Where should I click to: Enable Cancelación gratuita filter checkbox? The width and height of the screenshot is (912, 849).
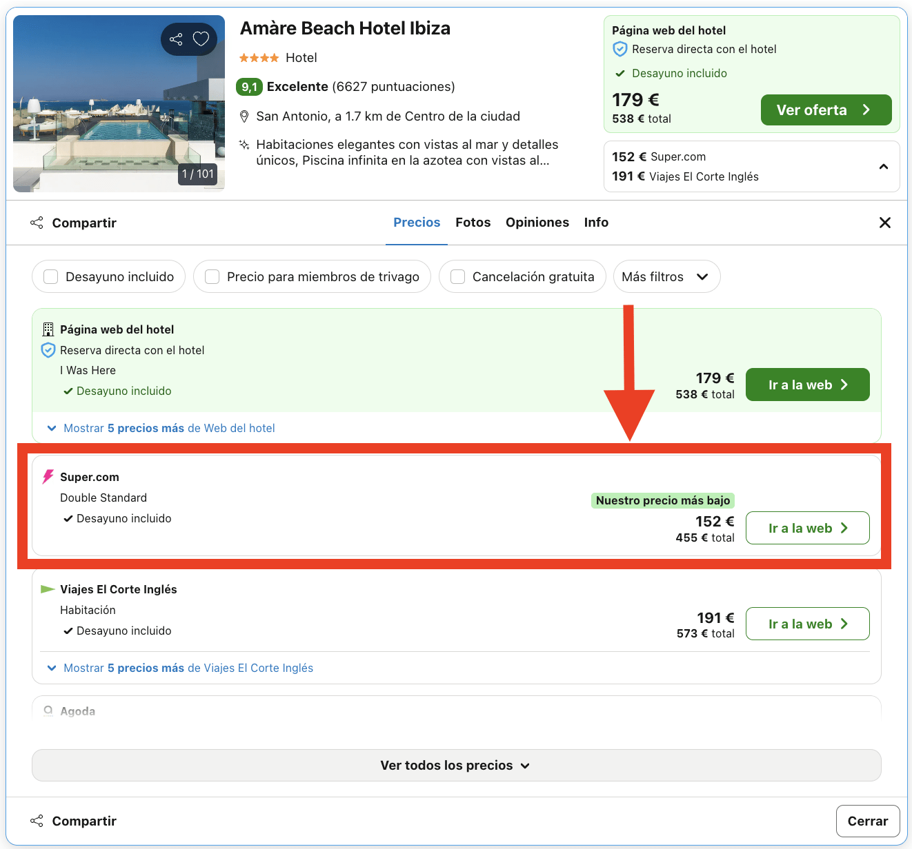[x=457, y=276]
